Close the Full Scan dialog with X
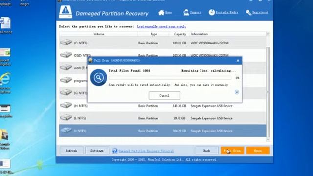 click(x=238, y=61)
